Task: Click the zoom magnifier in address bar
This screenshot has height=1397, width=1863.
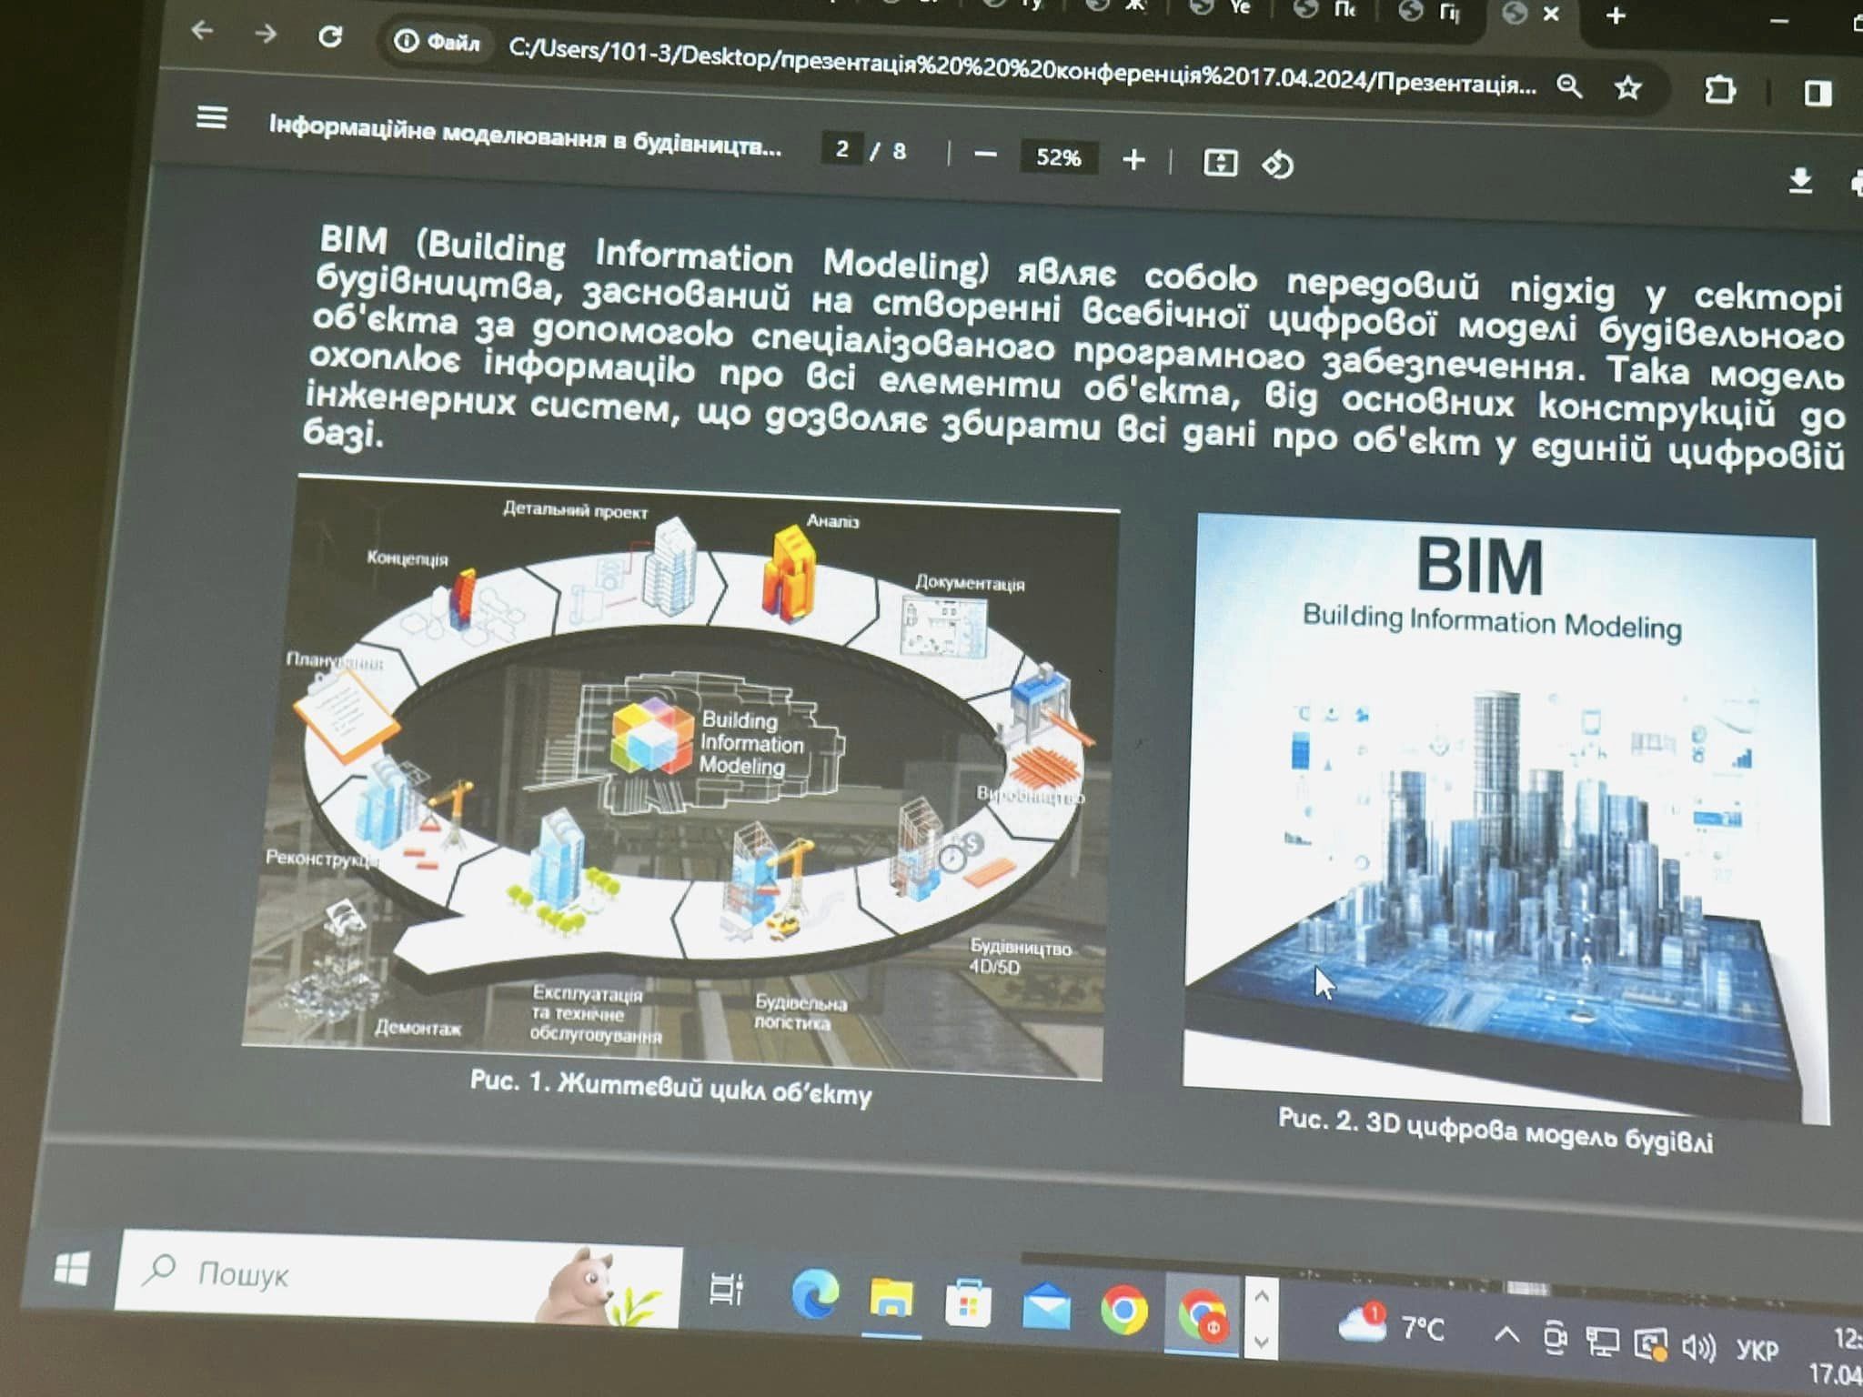Action: click(1569, 86)
